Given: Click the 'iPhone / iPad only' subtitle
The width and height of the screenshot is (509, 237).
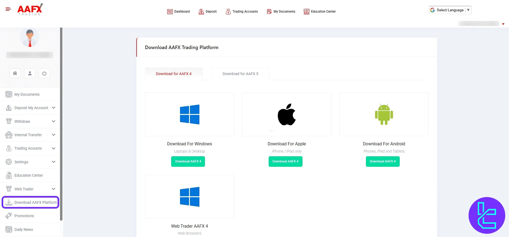Looking at the screenshot, I should [x=287, y=151].
